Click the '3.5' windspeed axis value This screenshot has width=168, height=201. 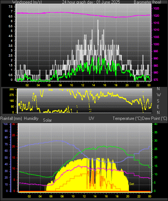tap(10, 46)
